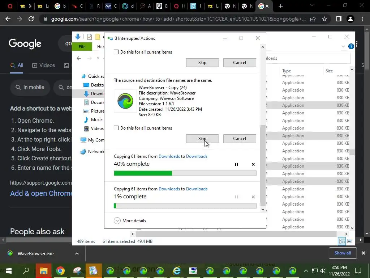The image size is (370, 278).
Task: Select the All search results tab
Action: coord(17,66)
